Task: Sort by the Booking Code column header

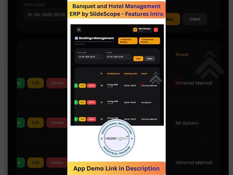Action: [x=130, y=74]
